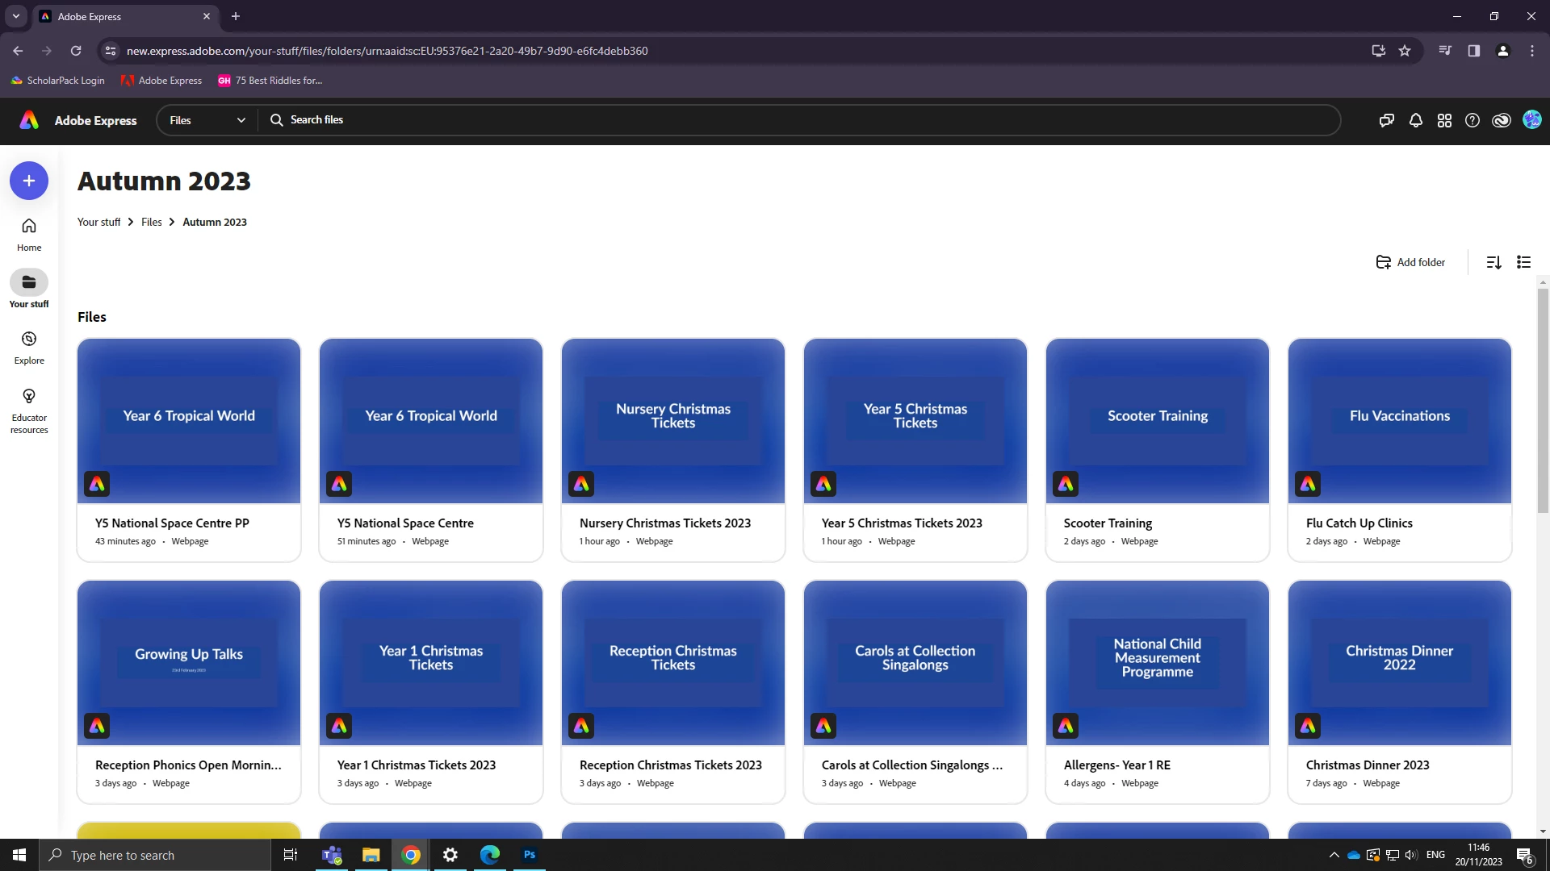
Task: Open the chat feedback icon
Action: 1386,120
